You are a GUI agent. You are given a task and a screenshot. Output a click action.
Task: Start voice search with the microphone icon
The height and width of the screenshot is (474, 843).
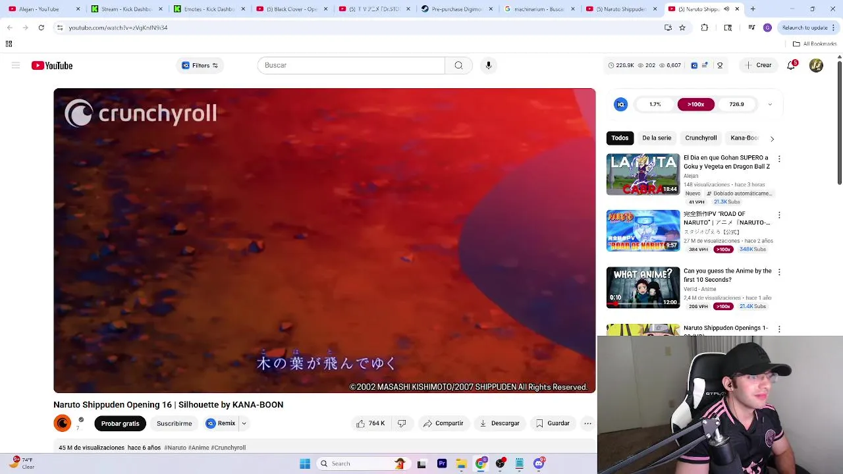(489, 65)
